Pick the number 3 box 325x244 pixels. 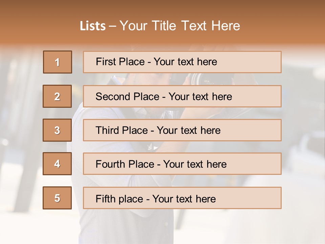pyautogui.click(x=58, y=130)
